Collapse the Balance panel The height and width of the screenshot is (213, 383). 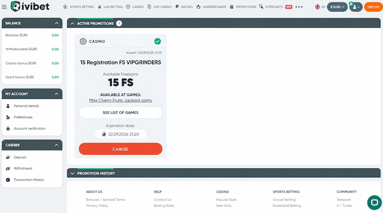tap(57, 23)
